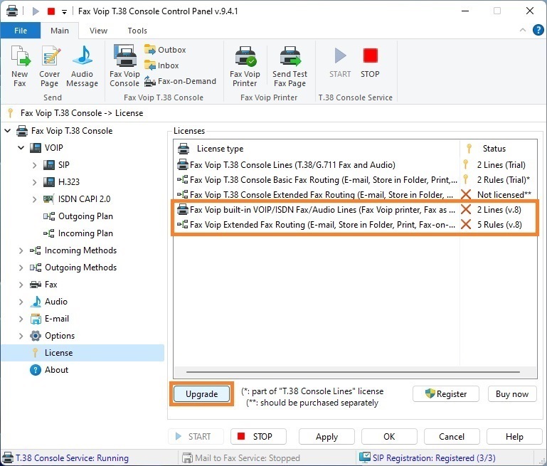Screen dimensions: 547x466
Task: Expand the Incoming Methods node
Action: point(21,250)
